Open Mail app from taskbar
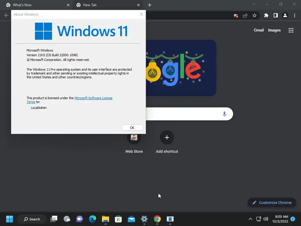 coord(131,219)
